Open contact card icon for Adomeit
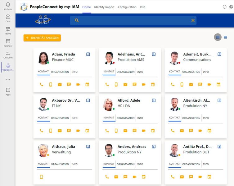The width and height of the screenshot is (234, 186). coord(219,54)
